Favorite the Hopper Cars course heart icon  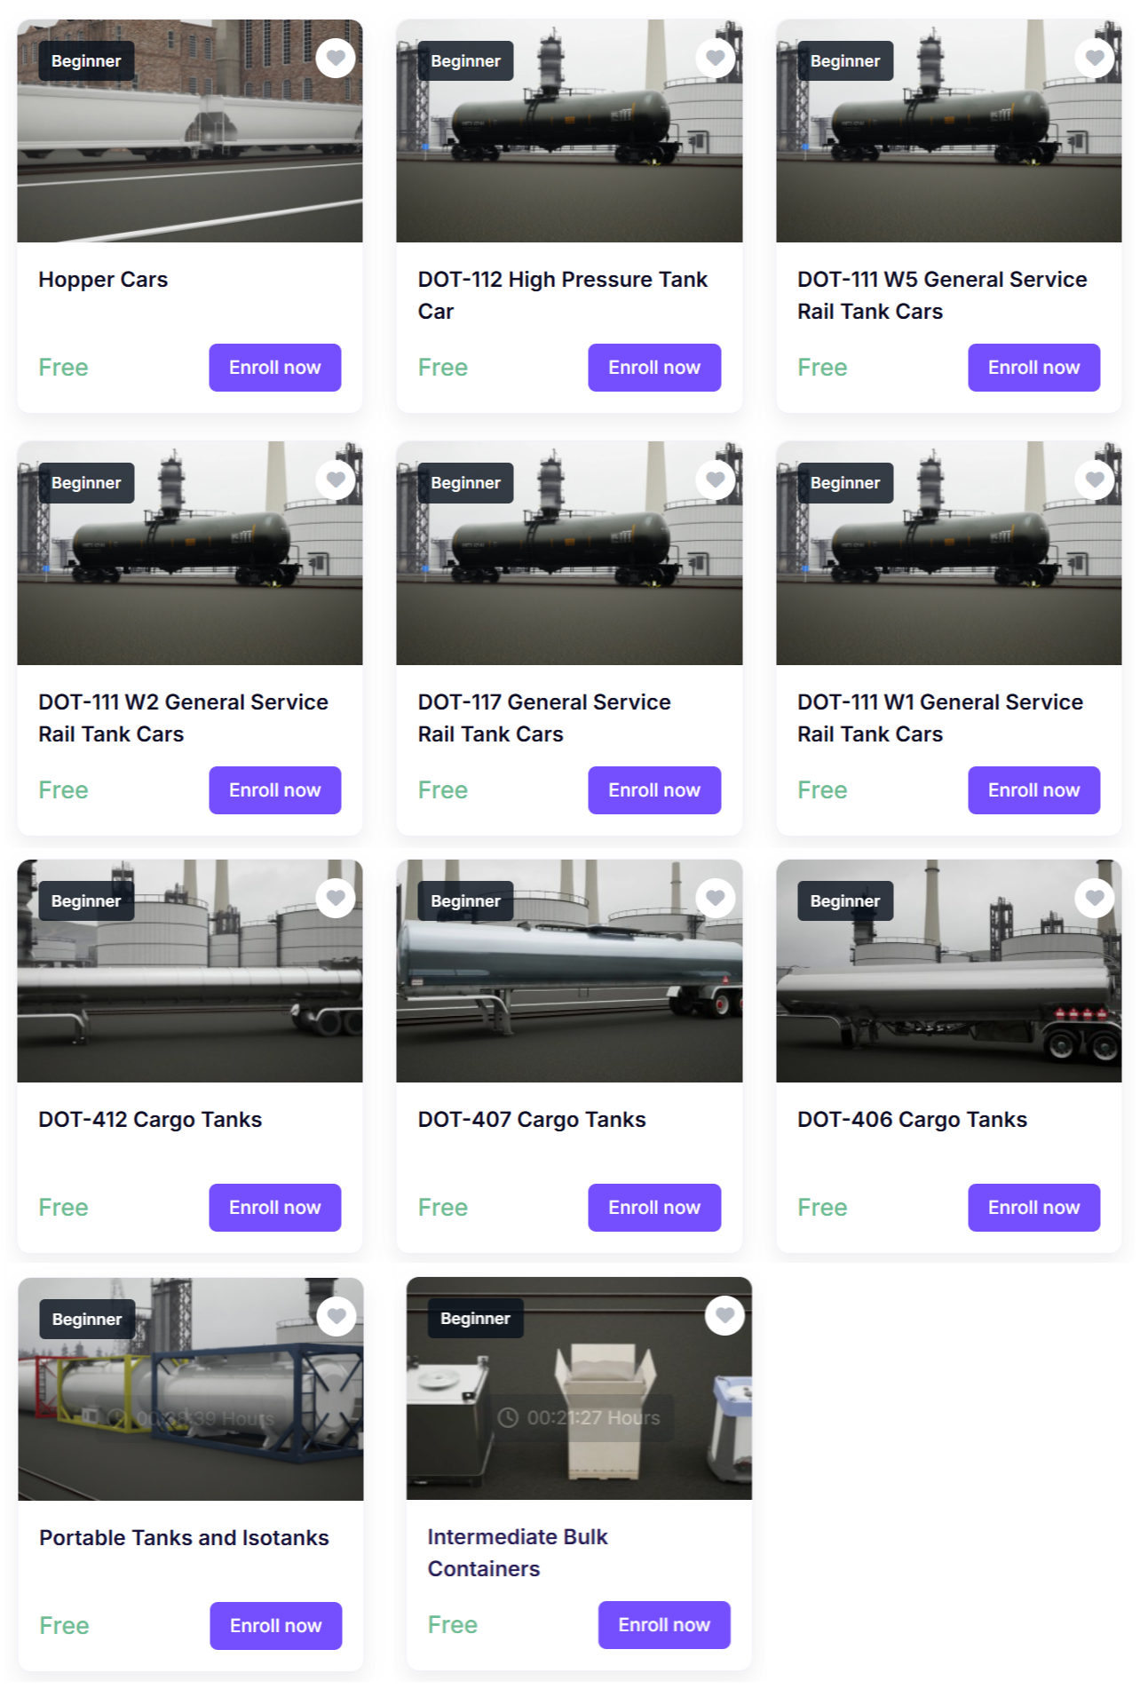tap(336, 59)
